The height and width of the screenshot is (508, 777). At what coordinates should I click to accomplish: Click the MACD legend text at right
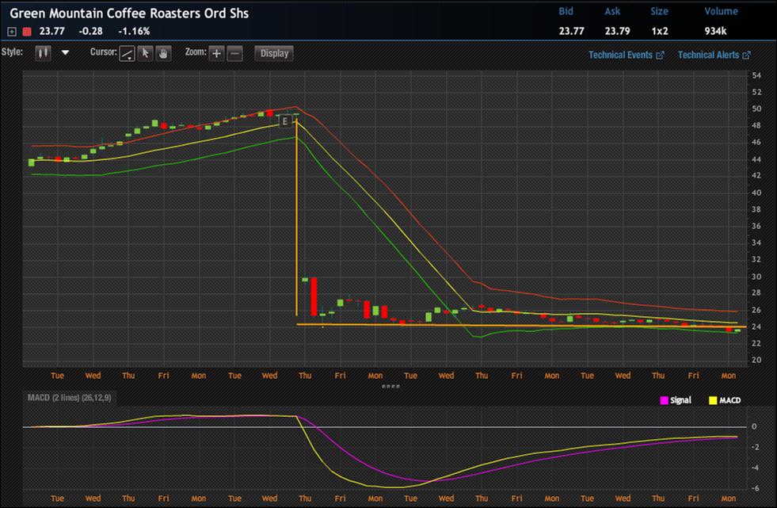pos(729,400)
